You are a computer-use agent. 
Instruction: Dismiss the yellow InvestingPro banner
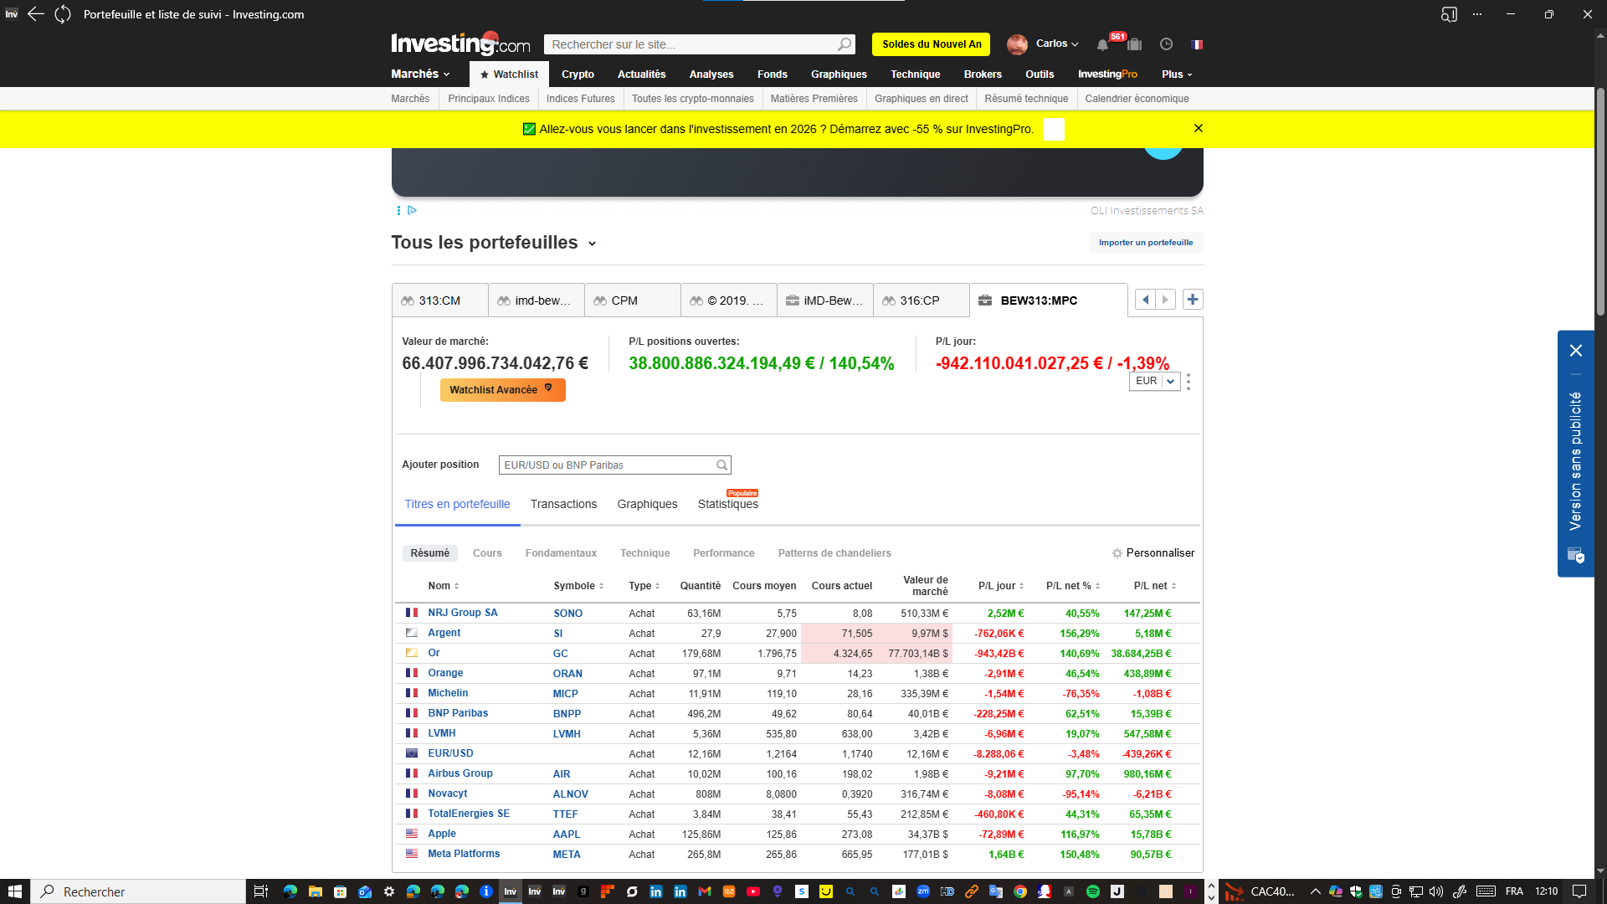pyautogui.click(x=1199, y=128)
